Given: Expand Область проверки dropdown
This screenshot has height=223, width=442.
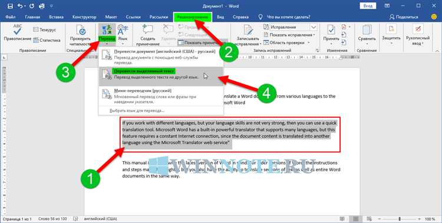Looking at the screenshot, I should pyautogui.click(x=308, y=42).
